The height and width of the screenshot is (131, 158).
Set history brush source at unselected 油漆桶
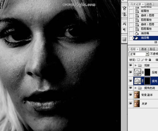coord(131,33)
